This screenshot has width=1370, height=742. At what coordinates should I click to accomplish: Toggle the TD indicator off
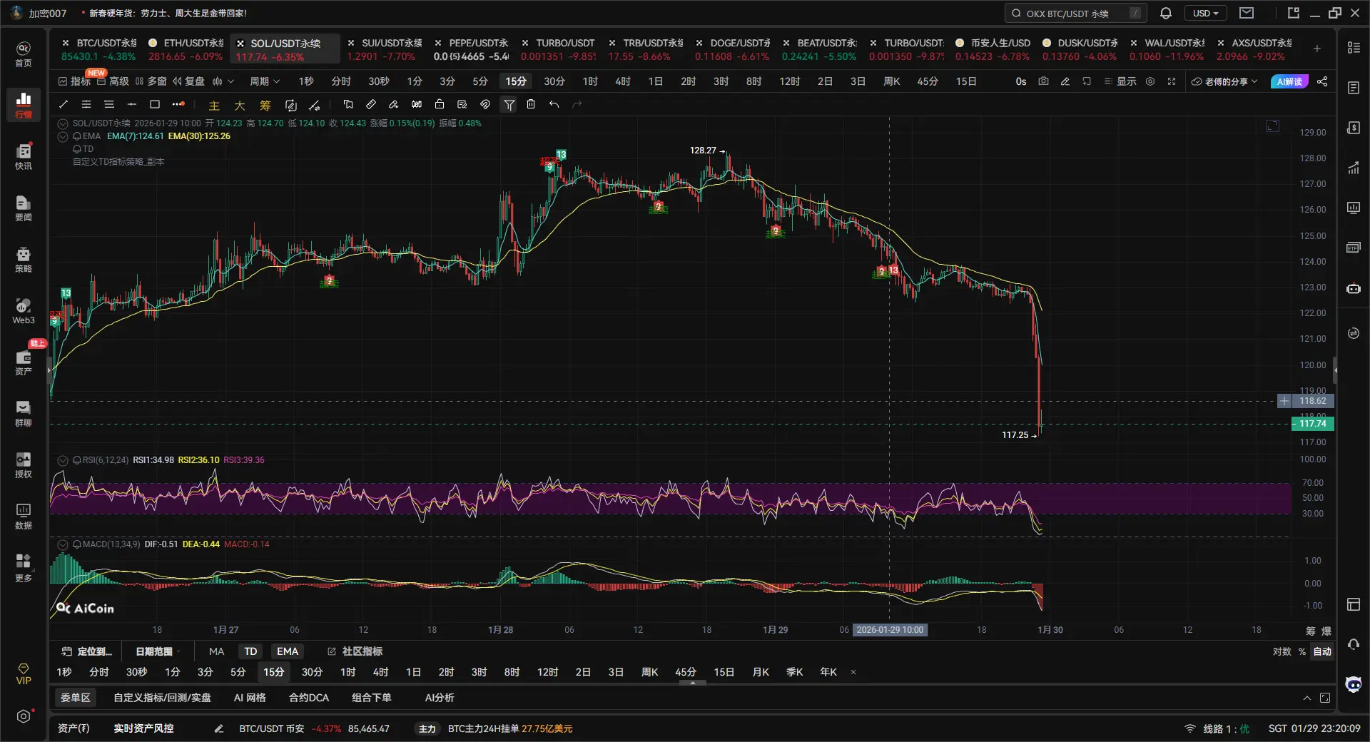coord(250,651)
